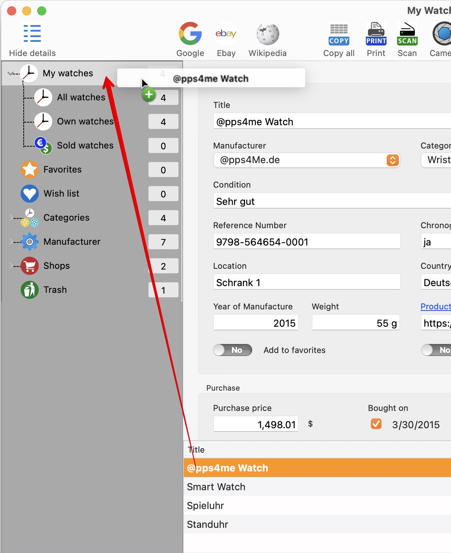Viewport: 451px width, 553px height.
Task: Click the Camera toolbar icon
Action: [x=442, y=33]
